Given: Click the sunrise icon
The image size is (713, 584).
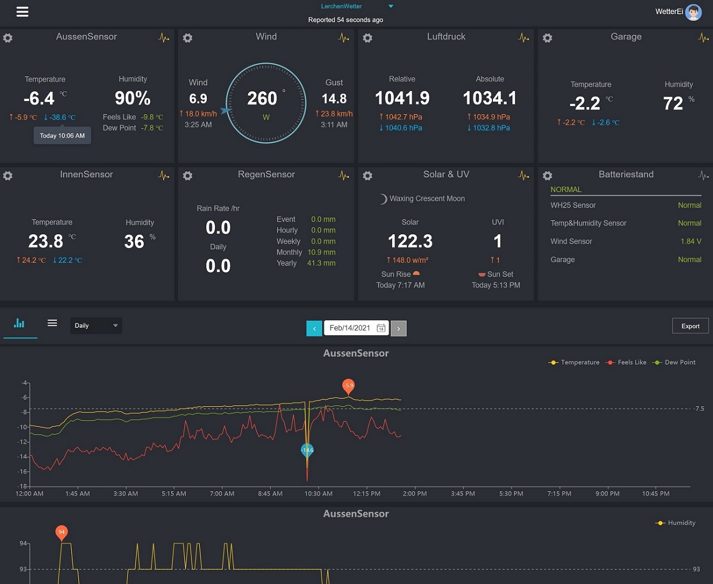Looking at the screenshot, I should click(x=416, y=273).
